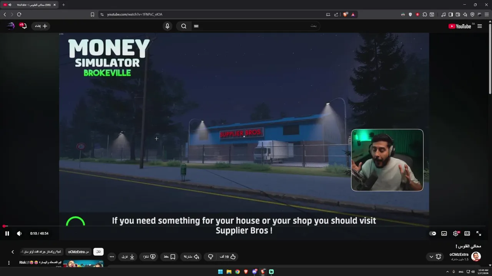The width and height of the screenshot is (492, 276).
Task: Share the video (مشاركة)
Action: point(191,257)
